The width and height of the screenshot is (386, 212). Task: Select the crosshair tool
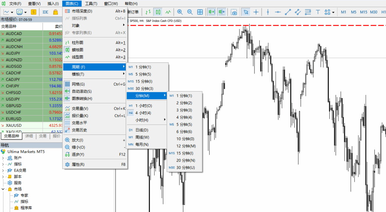[x=256, y=12]
